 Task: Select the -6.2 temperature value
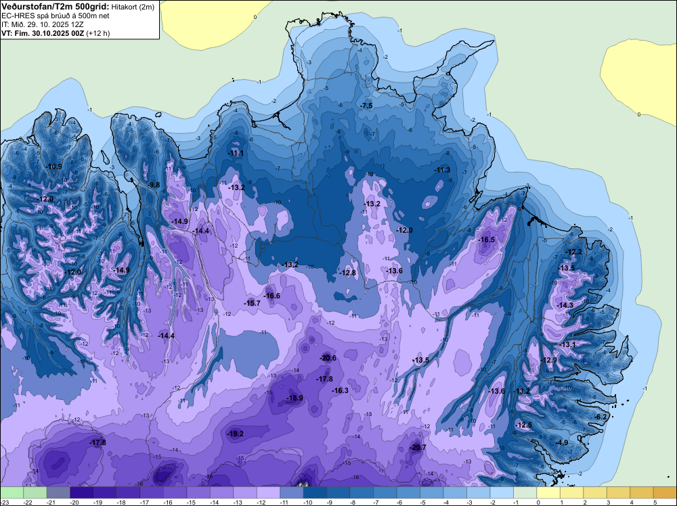[601, 417]
